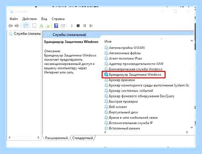Select service Вспомогательная служба IP
The width and height of the screenshot is (202, 154).
coord(131,123)
